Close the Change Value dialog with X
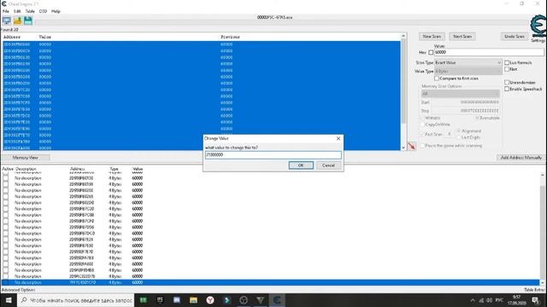The image size is (547, 307). pyautogui.click(x=338, y=138)
